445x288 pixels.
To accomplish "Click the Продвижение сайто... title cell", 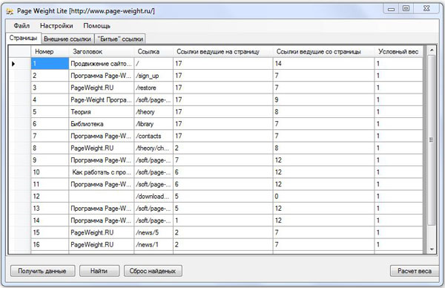I will 101,64.
